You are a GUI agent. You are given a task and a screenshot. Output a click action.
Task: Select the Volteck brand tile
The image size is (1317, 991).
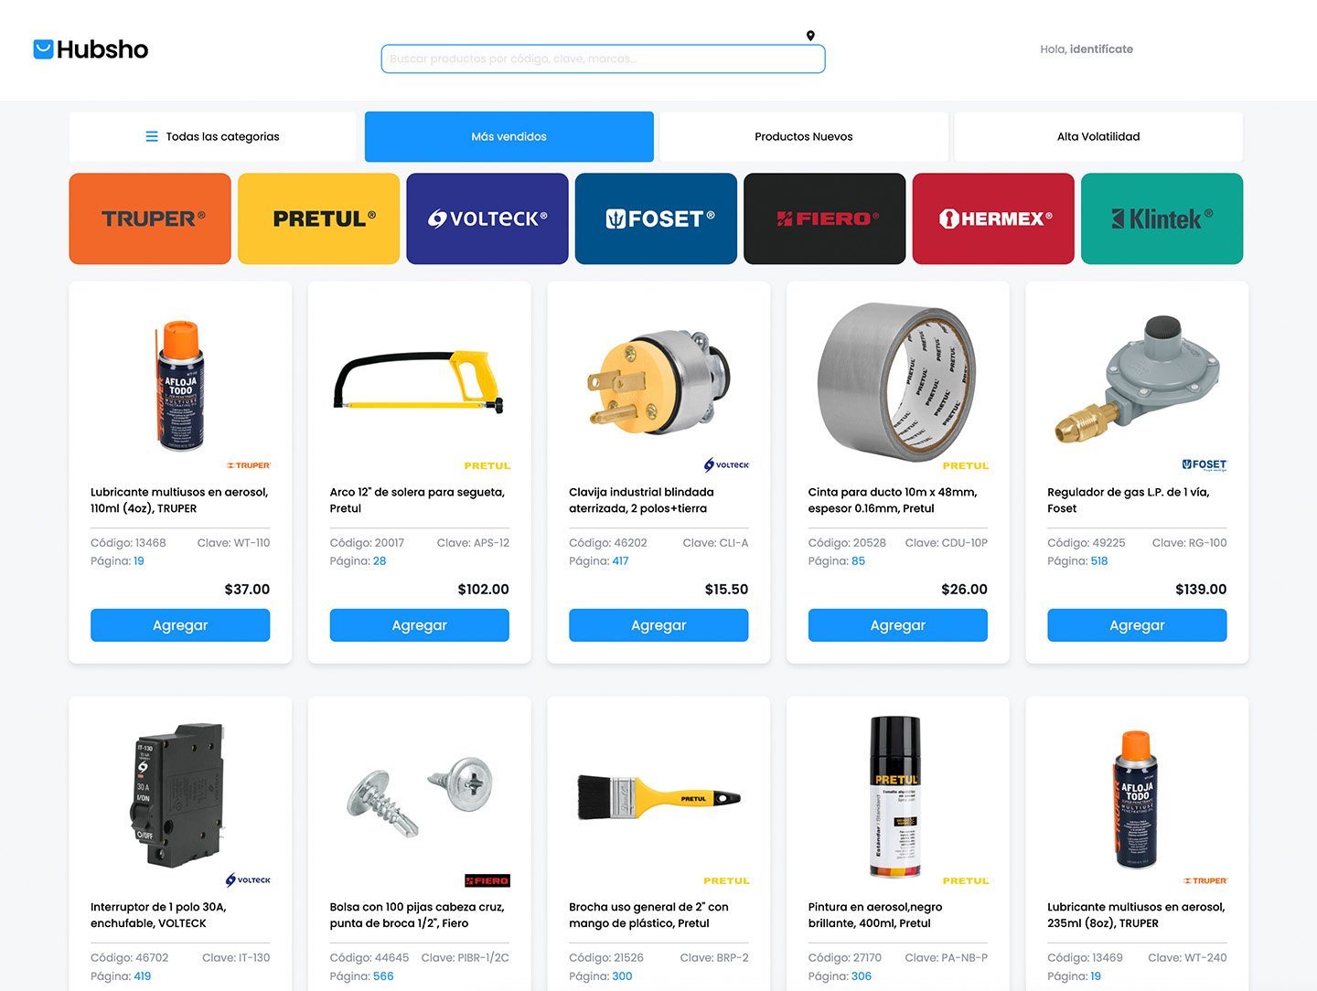coord(487,218)
